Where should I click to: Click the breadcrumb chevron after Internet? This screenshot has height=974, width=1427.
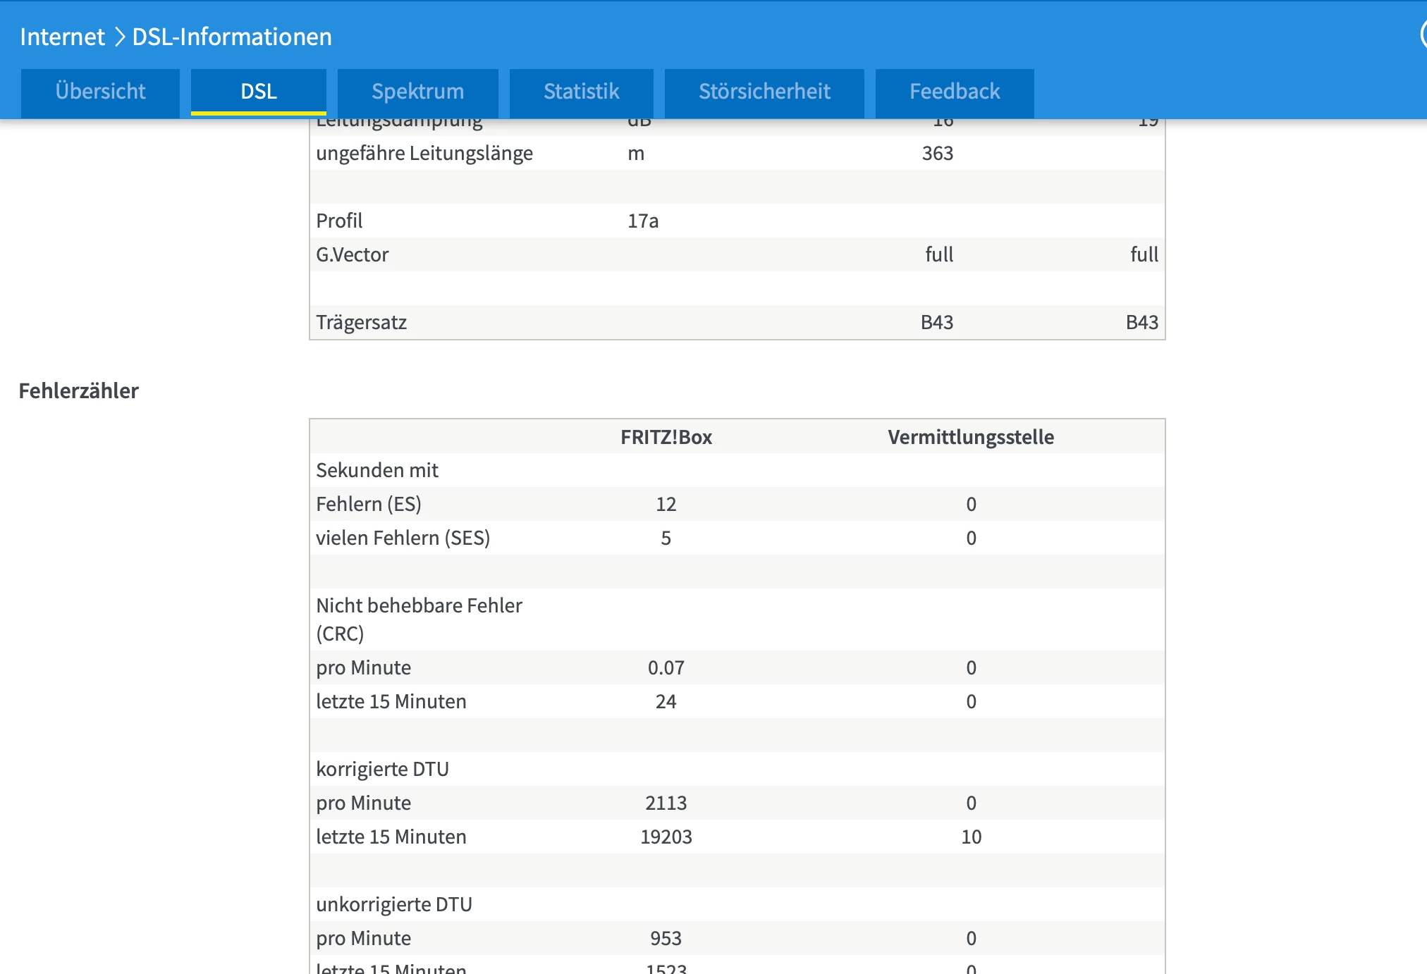click(x=119, y=37)
